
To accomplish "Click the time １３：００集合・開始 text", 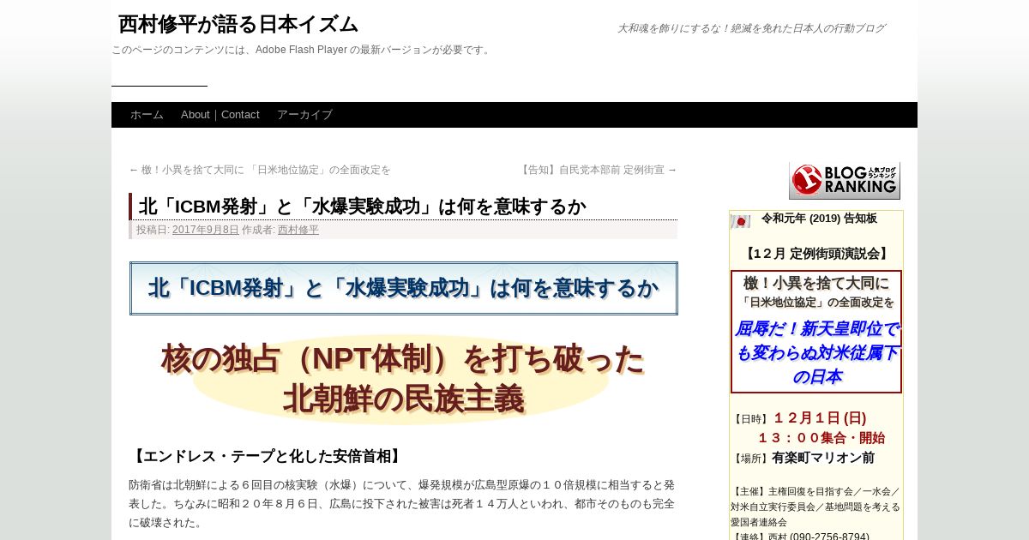I will pyautogui.click(x=821, y=438).
